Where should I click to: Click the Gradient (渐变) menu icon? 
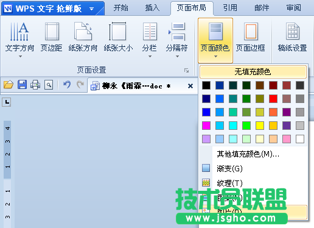click(x=206, y=168)
